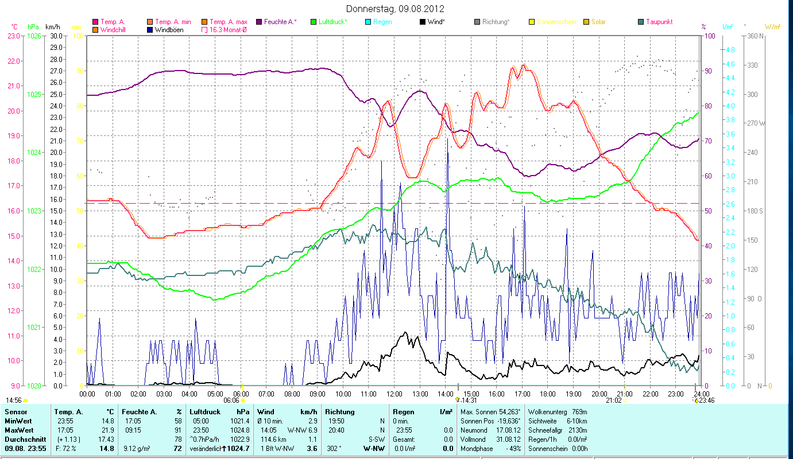793x459 pixels.
Task: Click the blue Windböen legend swatch
Action: (150, 29)
